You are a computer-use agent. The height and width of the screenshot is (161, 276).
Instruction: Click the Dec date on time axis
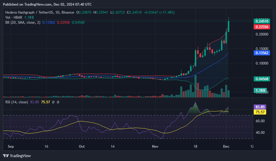tap(226, 146)
